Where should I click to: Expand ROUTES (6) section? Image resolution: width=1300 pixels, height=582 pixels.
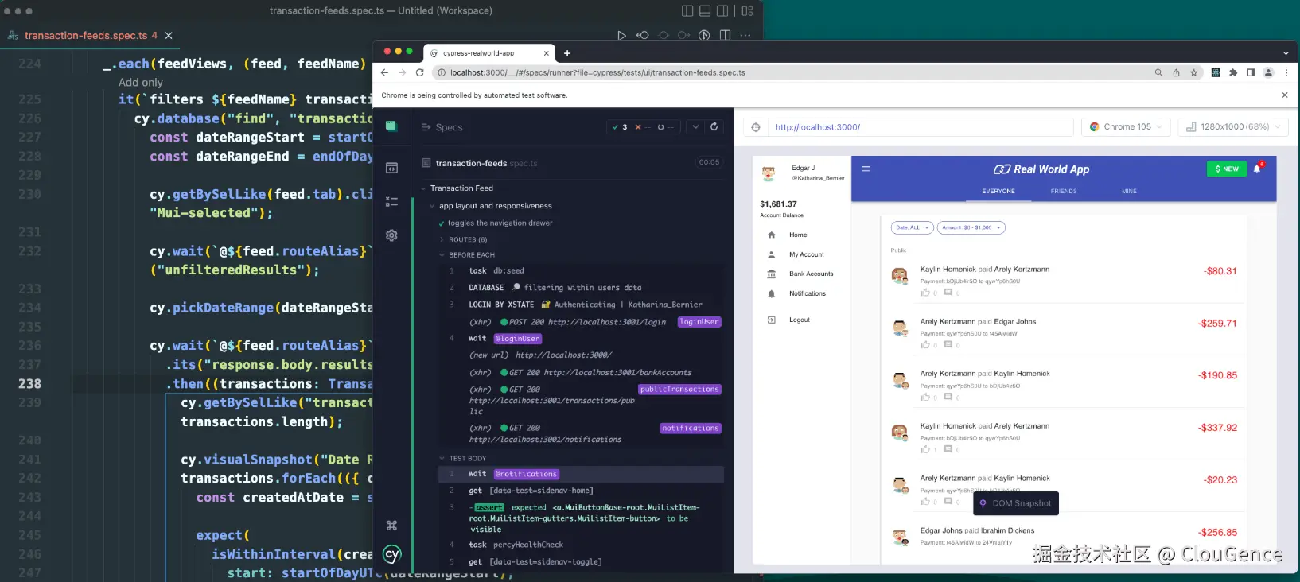tap(463, 239)
